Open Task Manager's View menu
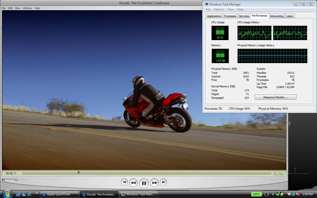This screenshot has height=198, width=317. 231,9
